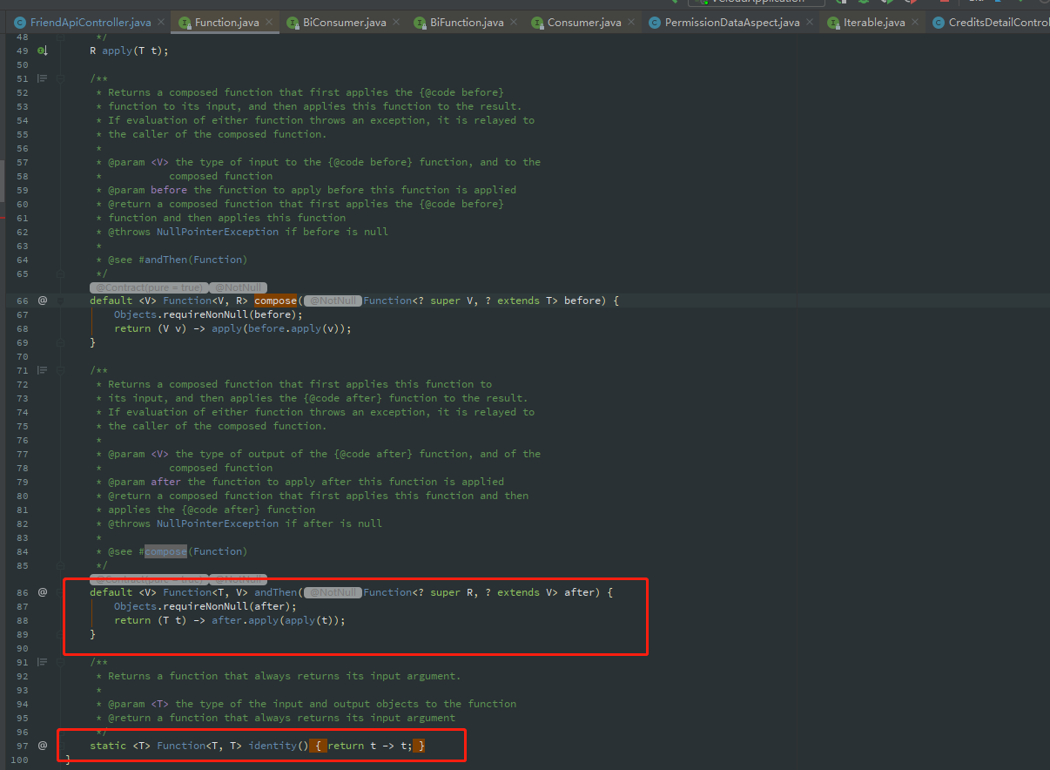Place cursor on andThen method name
Screen dimensions: 1050x770
(x=275, y=592)
